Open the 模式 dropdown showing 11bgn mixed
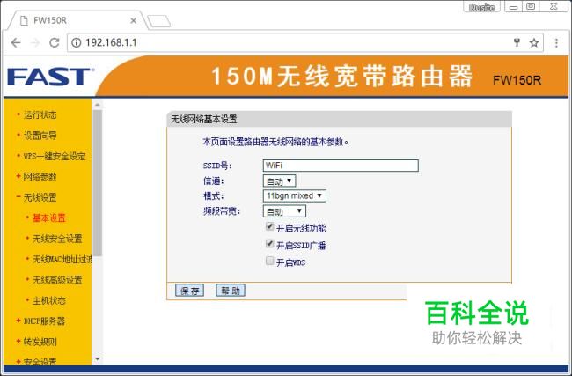This screenshot has height=376, width=572. point(294,196)
